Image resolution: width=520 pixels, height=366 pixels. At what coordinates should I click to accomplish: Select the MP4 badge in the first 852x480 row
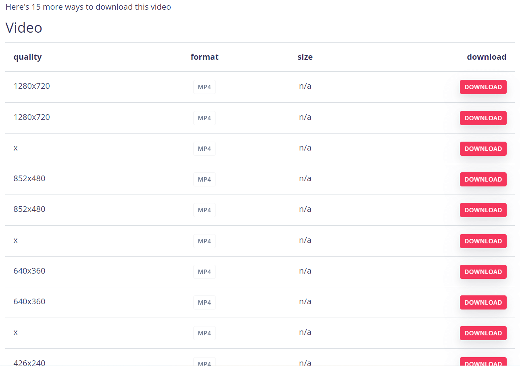click(205, 179)
